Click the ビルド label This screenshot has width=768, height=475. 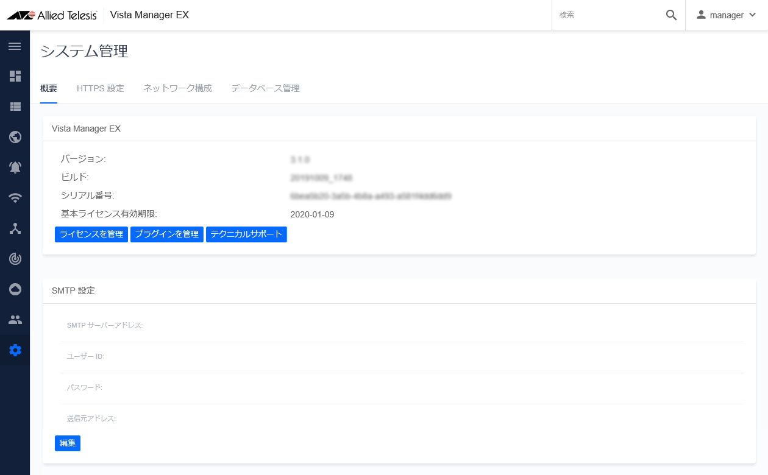tap(75, 177)
